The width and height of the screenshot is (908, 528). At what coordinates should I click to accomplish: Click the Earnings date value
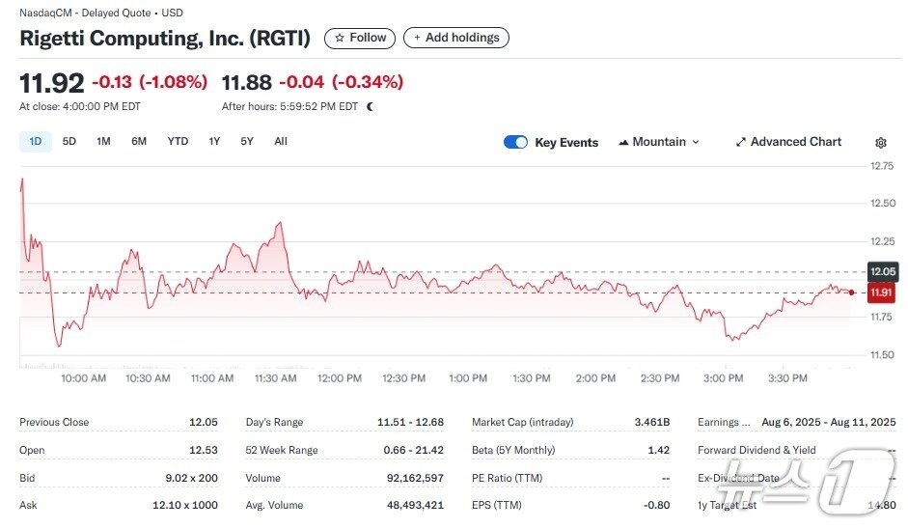click(828, 422)
